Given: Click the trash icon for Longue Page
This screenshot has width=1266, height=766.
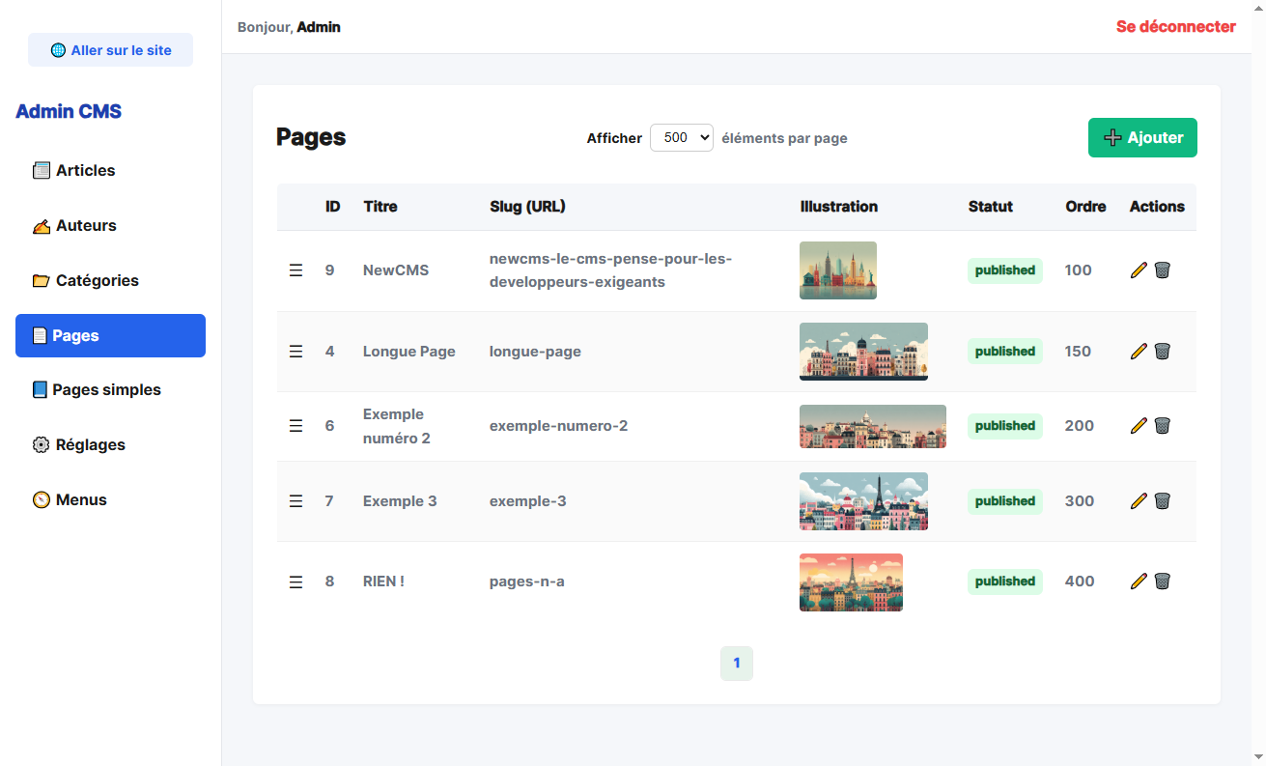Looking at the screenshot, I should tap(1162, 352).
